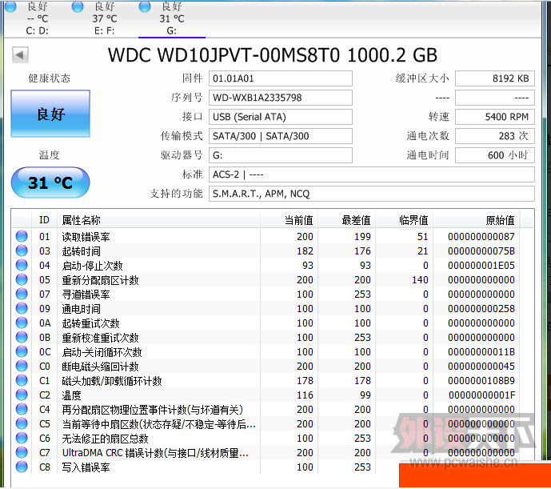Click status icon for attribute C0
Image resolution: width=551 pixels, height=489 pixels.
pyautogui.click(x=22, y=366)
